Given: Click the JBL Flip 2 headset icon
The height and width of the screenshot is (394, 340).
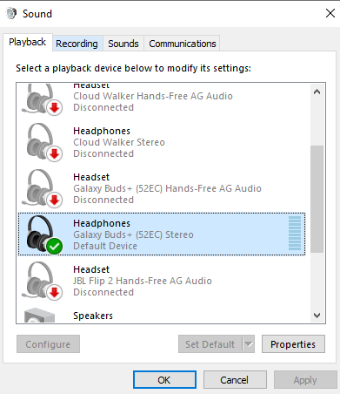Looking at the screenshot, I should tap(42, 281).
